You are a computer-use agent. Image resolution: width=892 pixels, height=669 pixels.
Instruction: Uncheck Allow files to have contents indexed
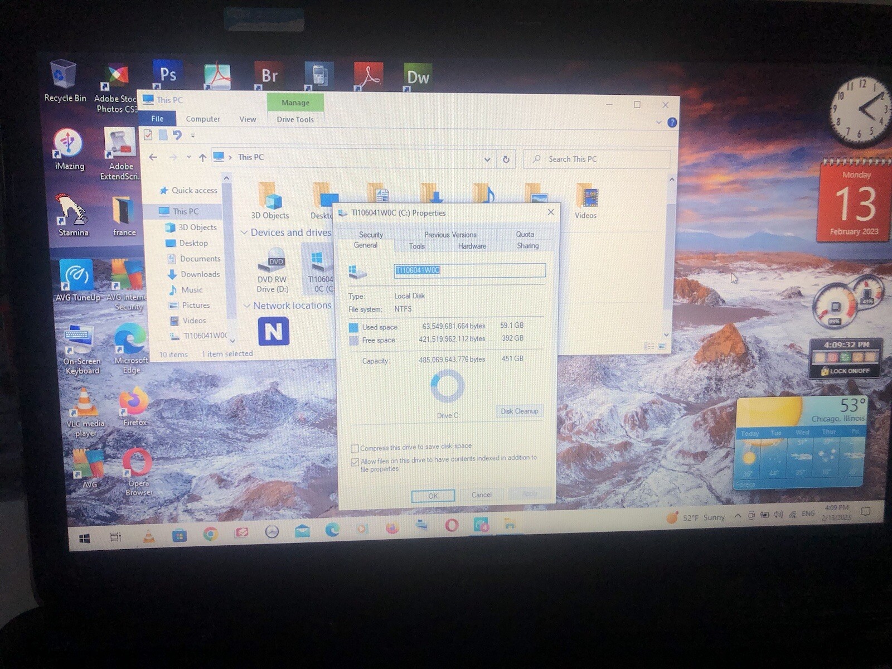click(355, 462)
